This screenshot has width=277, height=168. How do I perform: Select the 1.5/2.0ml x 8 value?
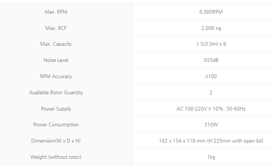click(x=211, y=44)
